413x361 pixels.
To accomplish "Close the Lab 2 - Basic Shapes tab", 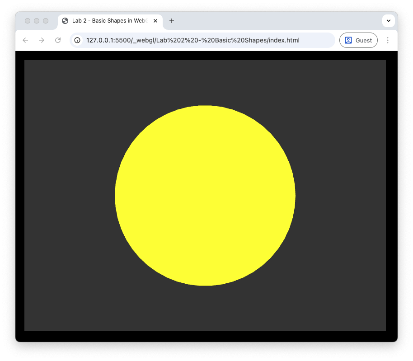I will 155,21.
